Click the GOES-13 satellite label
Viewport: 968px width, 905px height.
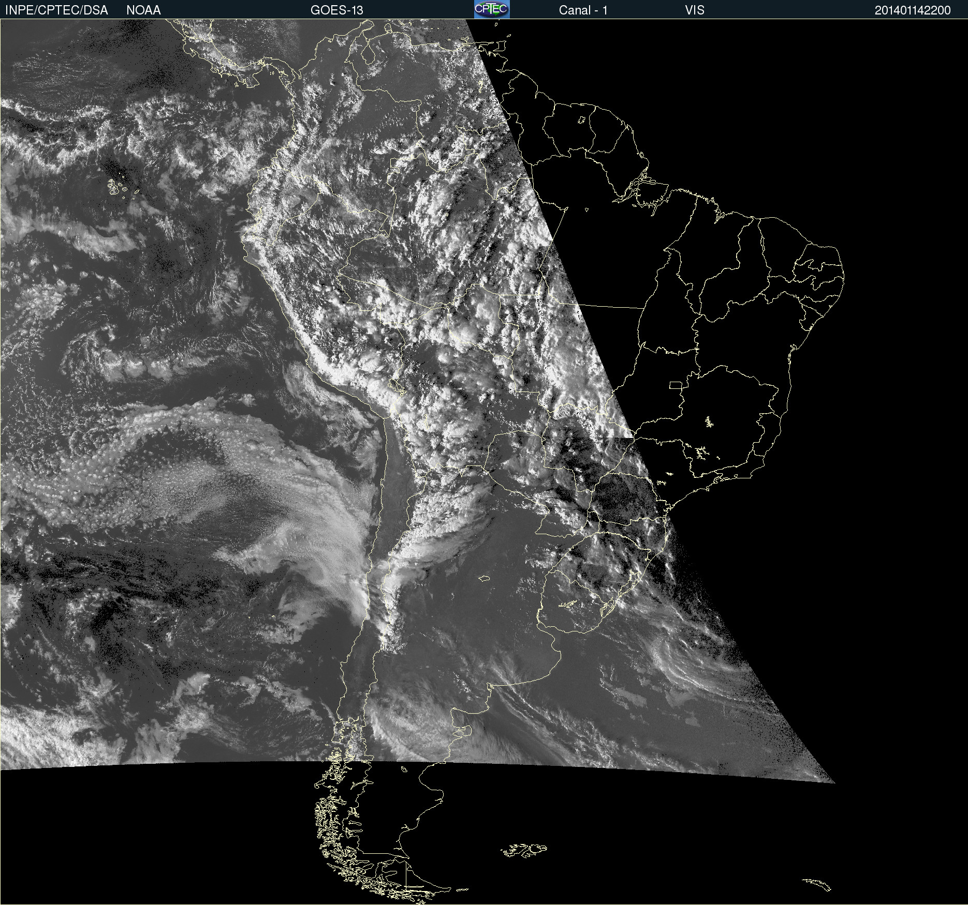(x=336, y=10)
